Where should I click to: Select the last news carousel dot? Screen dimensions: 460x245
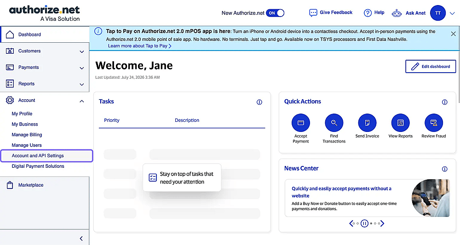[x=379, y=223]
